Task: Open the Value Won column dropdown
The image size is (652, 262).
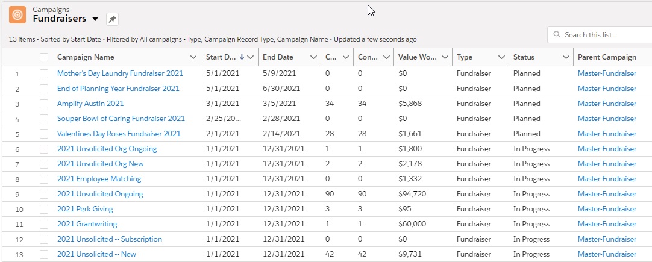Action: 445,57
